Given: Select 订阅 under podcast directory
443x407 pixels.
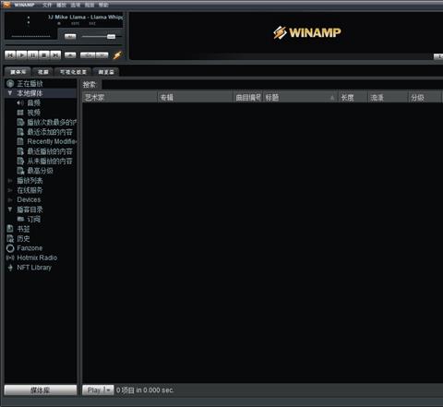Looking at the screenshot, I should pyautogui.click(x=33, y=219).
